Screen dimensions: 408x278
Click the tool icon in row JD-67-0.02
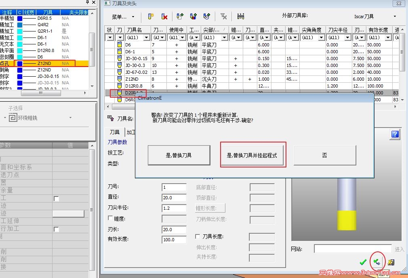point(120,72)
